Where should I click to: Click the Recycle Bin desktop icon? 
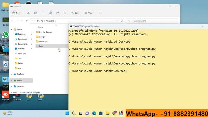click(x=6, y=66)
